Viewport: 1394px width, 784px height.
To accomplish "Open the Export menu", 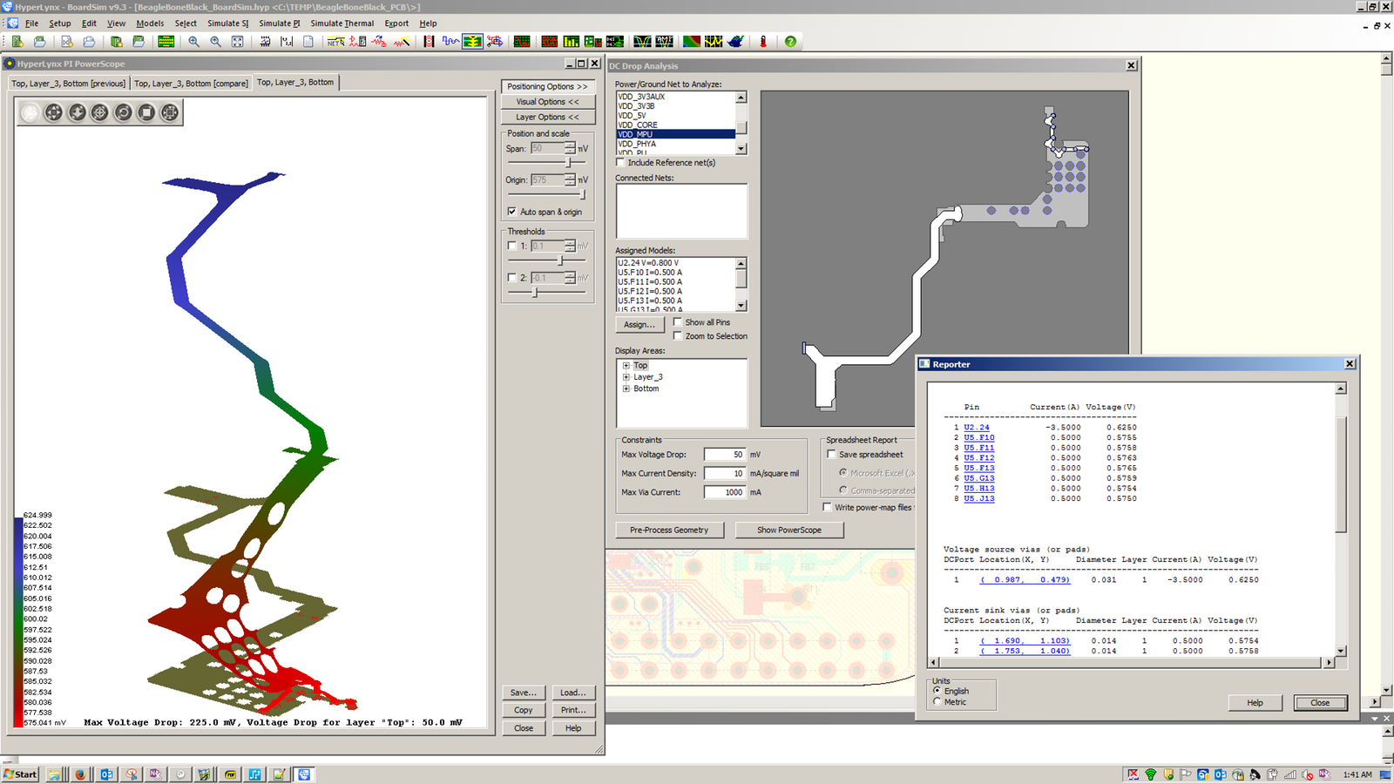I will click(396, 24).
